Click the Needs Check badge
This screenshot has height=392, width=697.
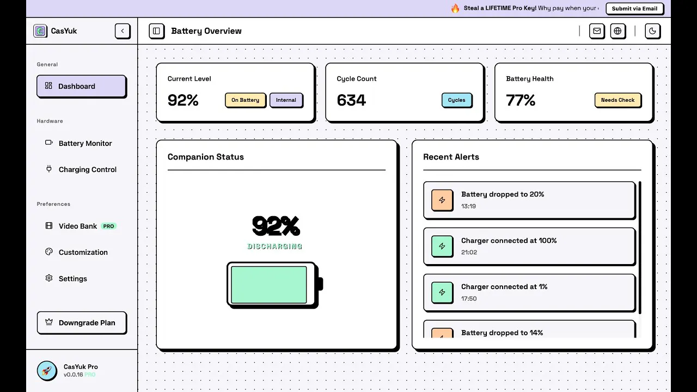click(x=617, y=100)
